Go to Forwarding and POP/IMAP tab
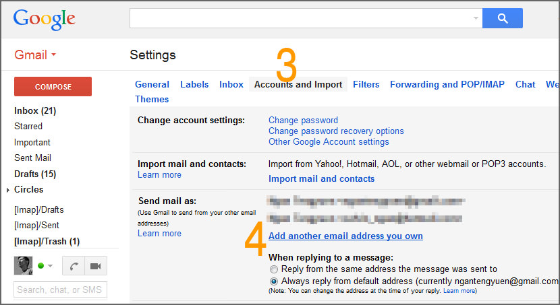 pyautogui.click(x=447, y=84)
